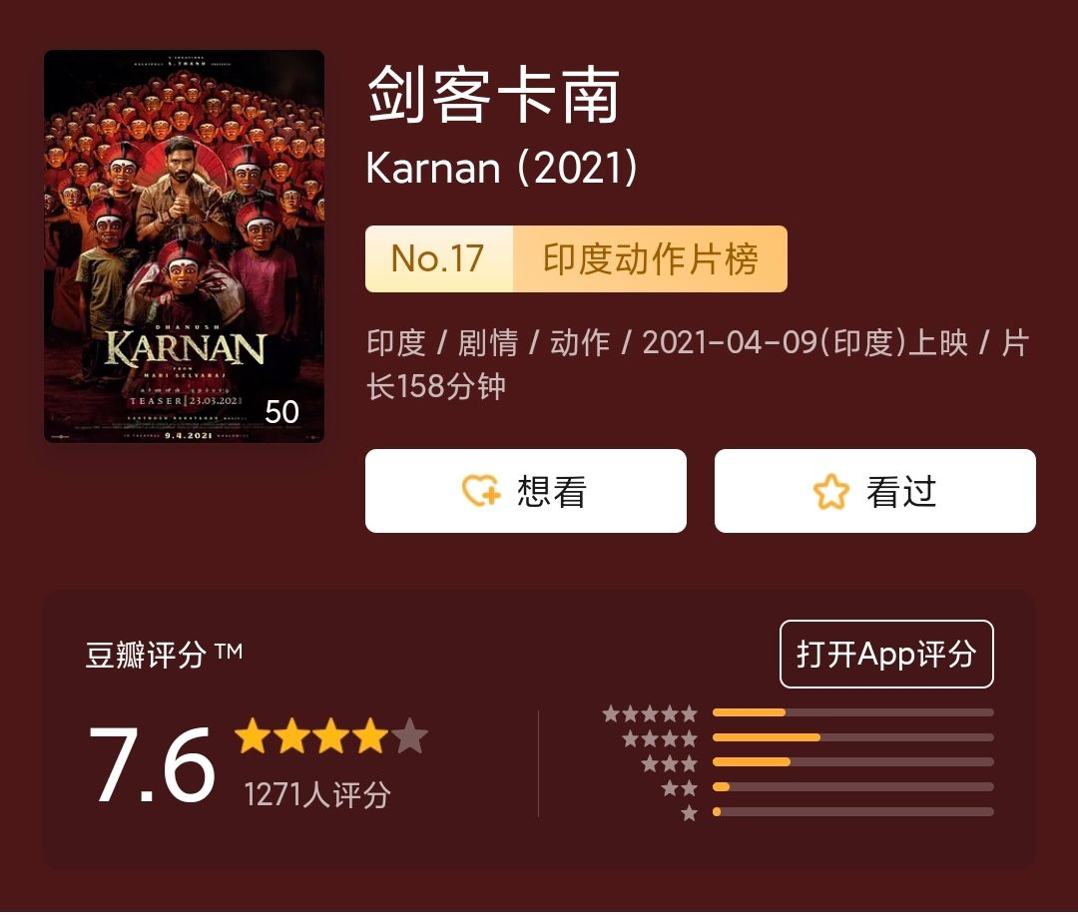The image size is (1078, 915).
Task: Click the grey fifth star beside 7.6
Action: (x=410, y=734)
